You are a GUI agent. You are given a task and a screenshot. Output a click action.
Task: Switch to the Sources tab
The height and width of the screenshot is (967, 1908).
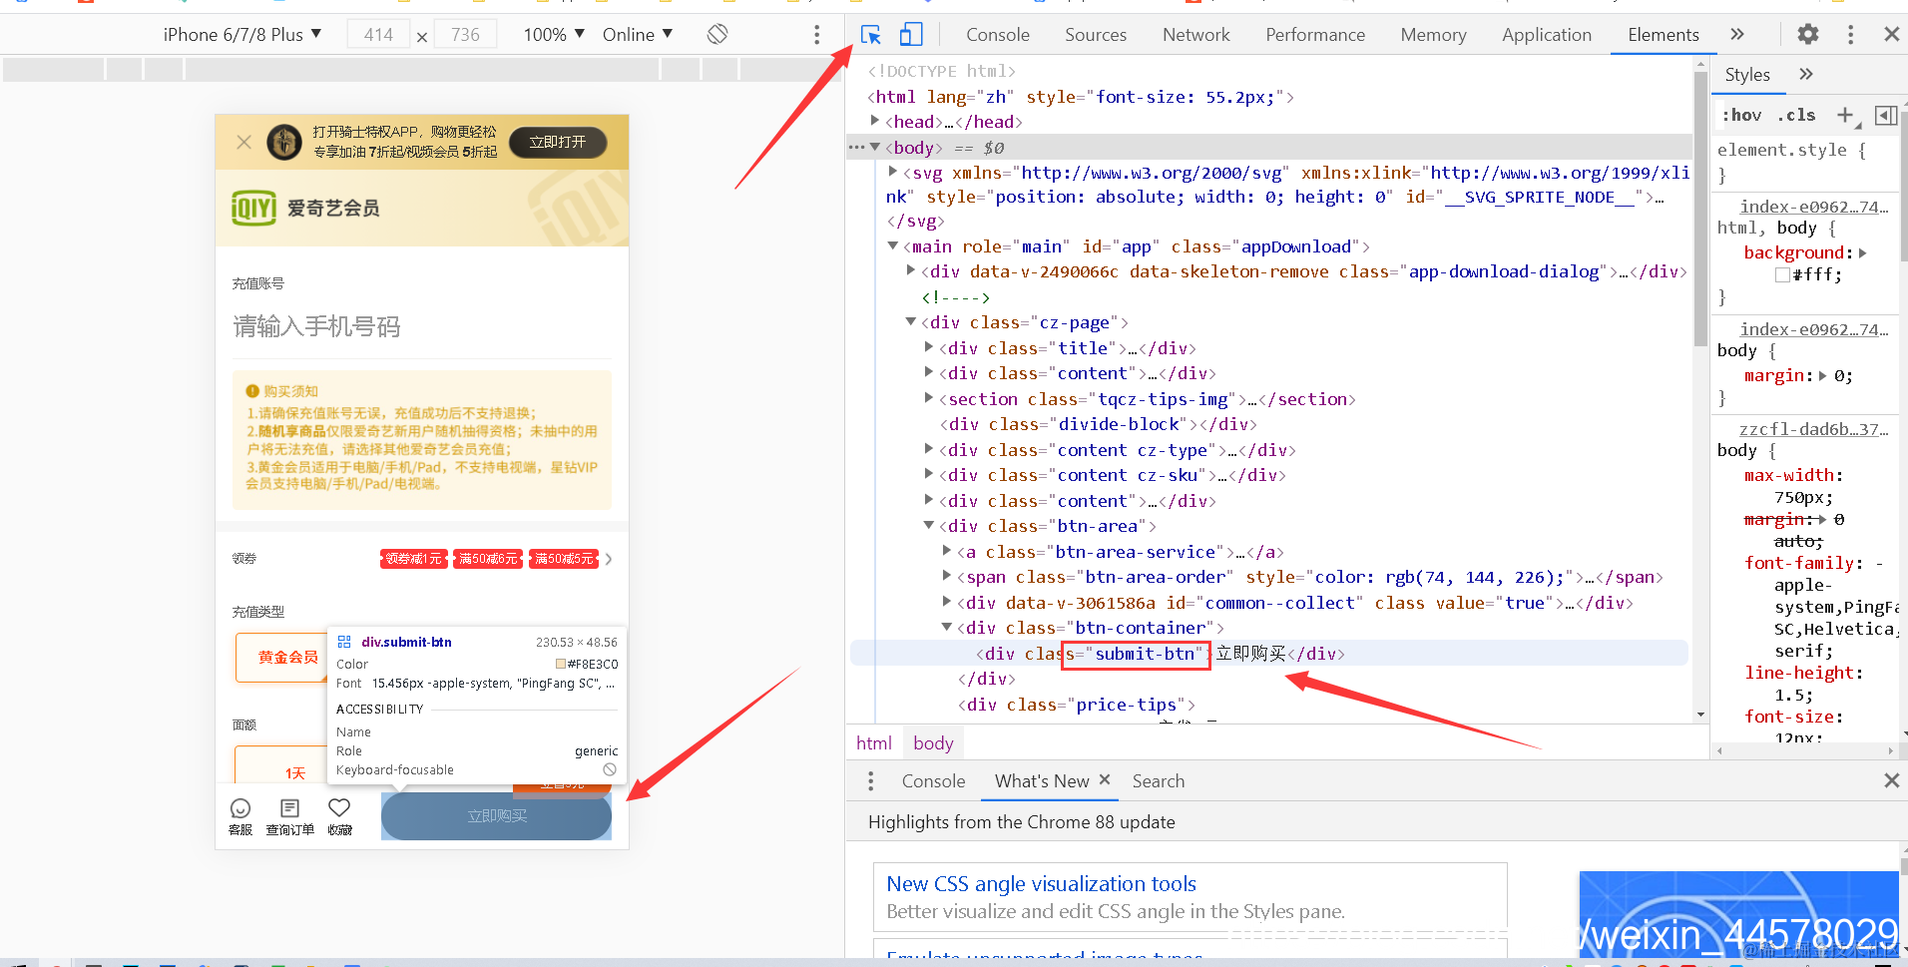click(1096, 35)
